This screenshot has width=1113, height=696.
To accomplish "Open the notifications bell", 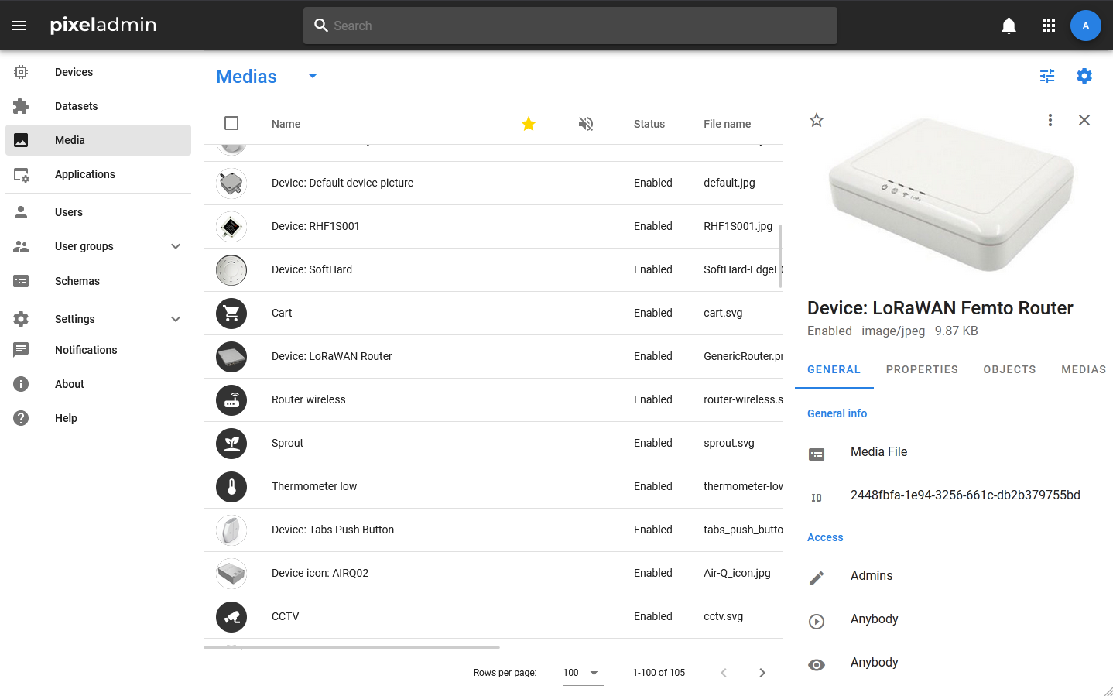I will tap(1009, 26).
